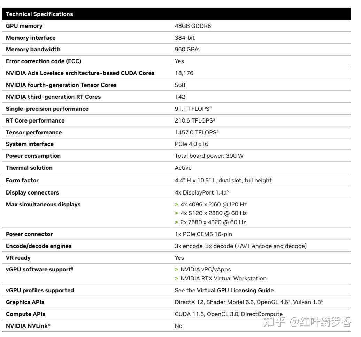Click the green arrow before NVIDIA RTX Virtual Workstation
Screen dimensions: 361x337
(177, 278)
